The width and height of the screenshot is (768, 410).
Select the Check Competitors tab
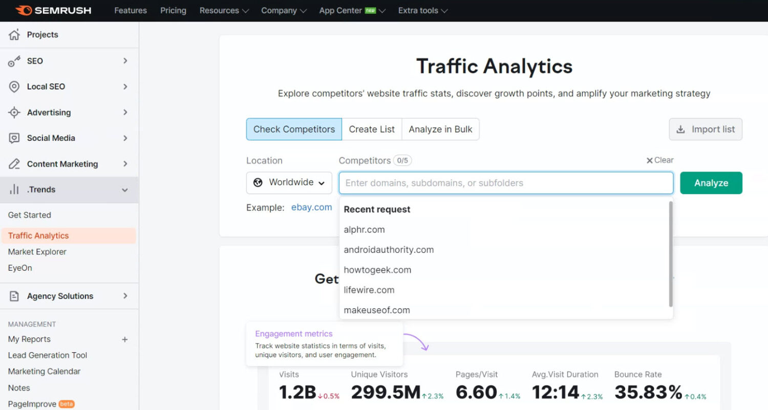(294, 130)
